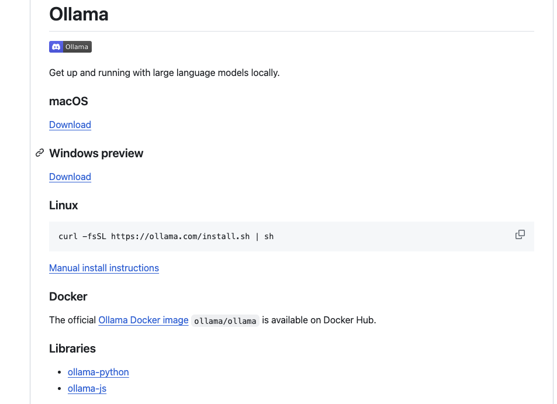Click the macOS section heading
Image resolution: width=557 pixels, height=404 pixels.
[x=68, y=101]
